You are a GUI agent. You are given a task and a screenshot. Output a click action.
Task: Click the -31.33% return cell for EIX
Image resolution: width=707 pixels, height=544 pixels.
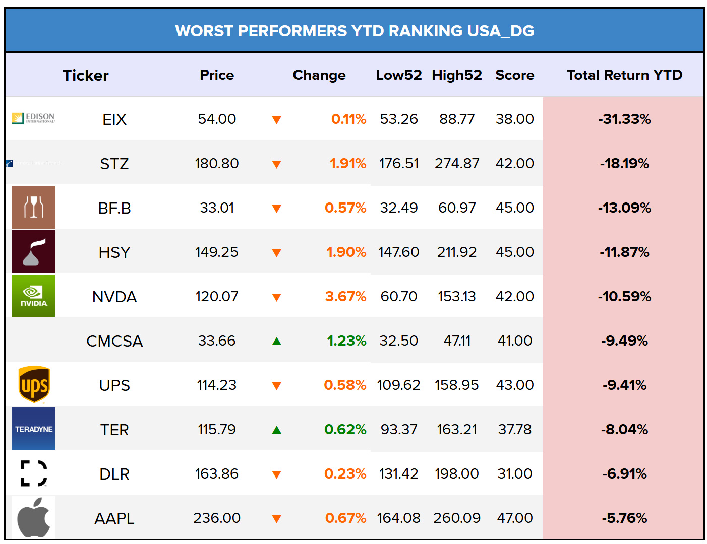pos(624,119)
